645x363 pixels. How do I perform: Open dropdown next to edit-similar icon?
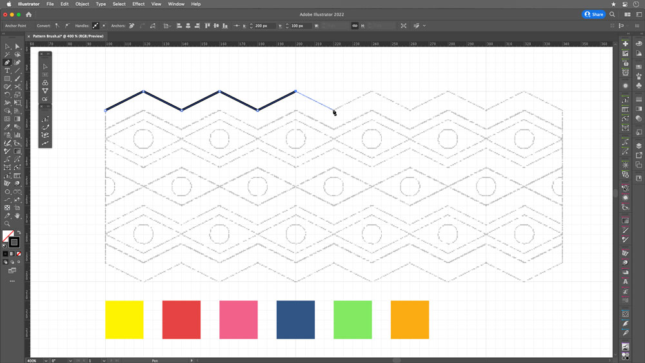point(424,26)
